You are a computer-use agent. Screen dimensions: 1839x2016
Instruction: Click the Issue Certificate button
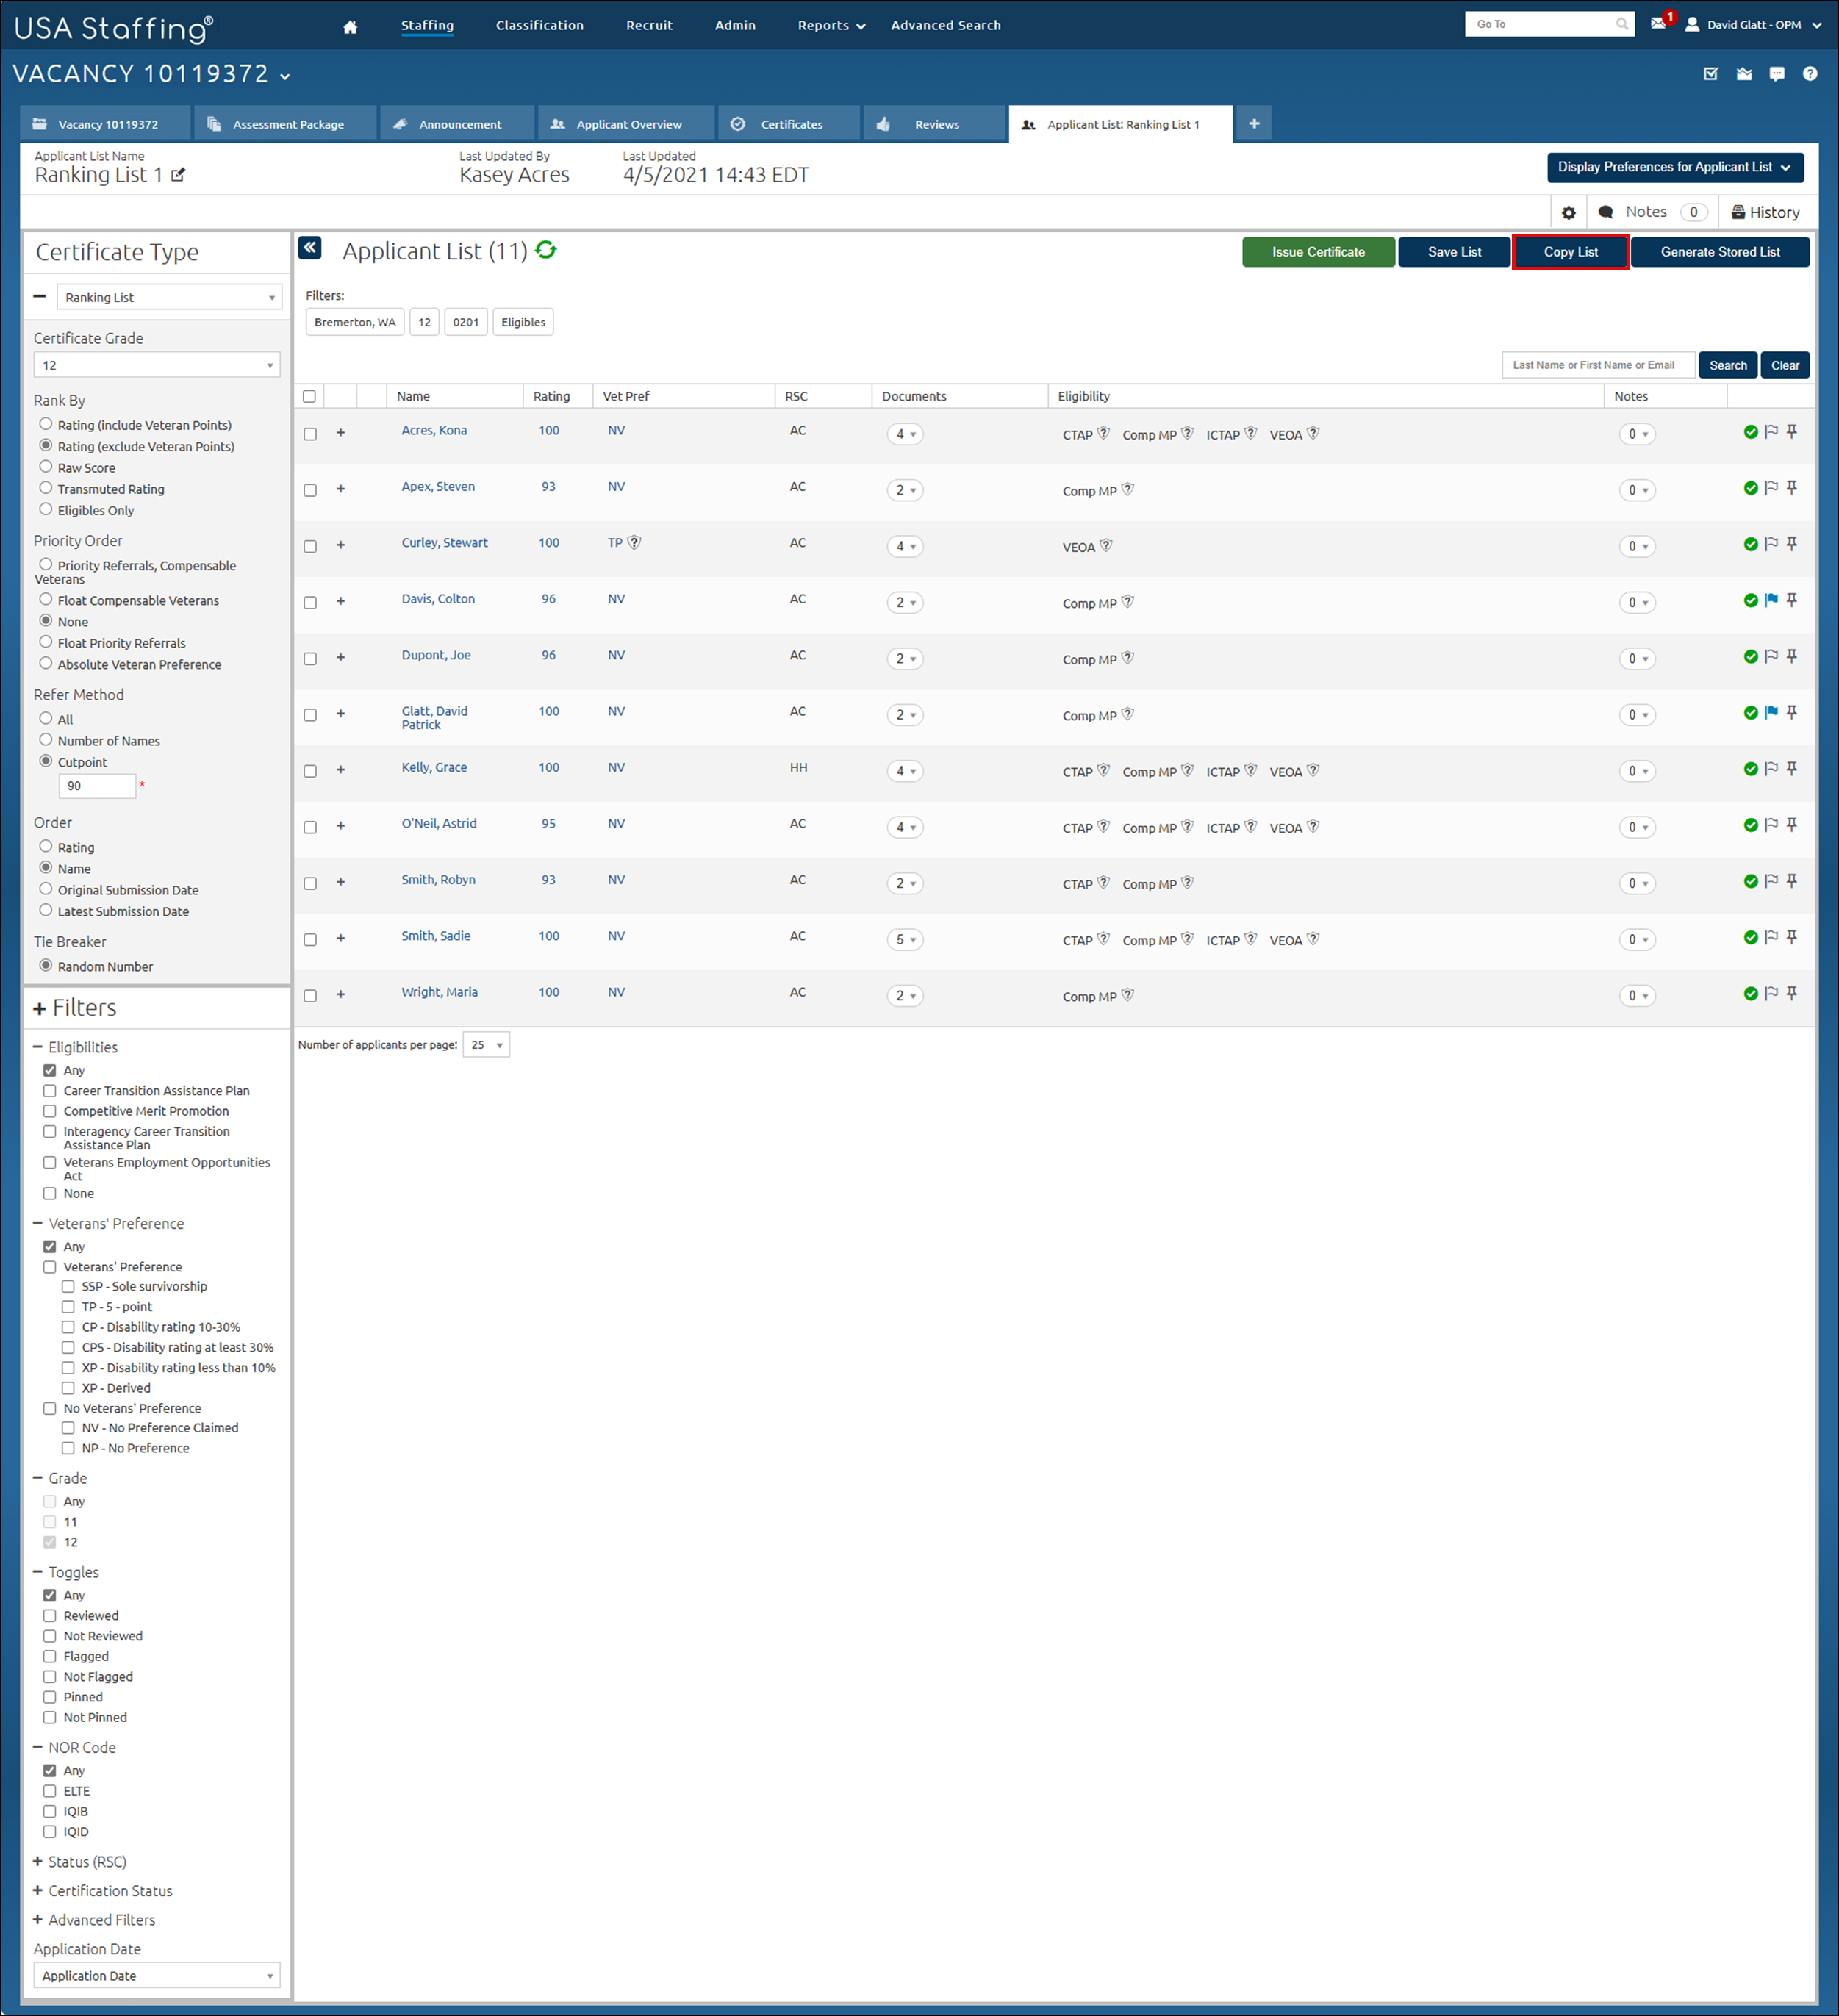(x=1318, y=252)
